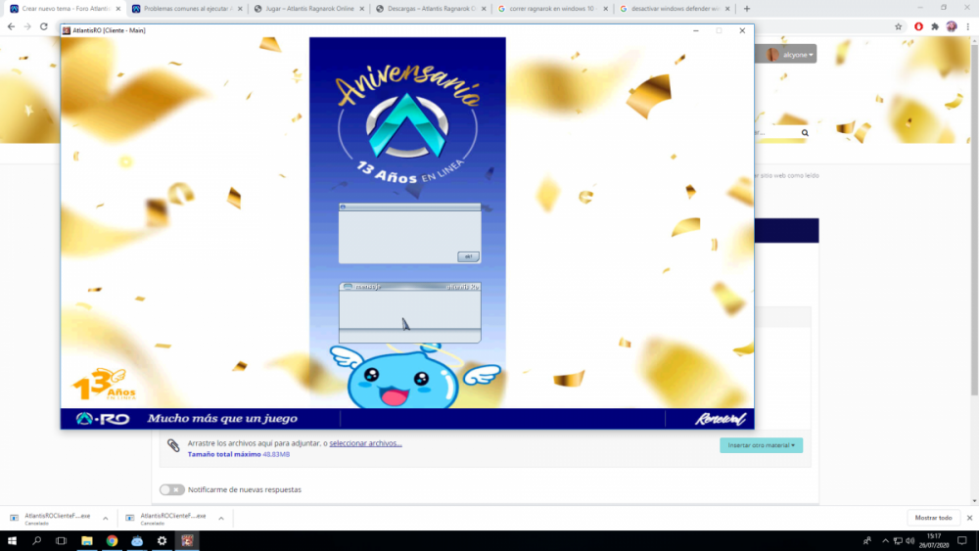Expand options for first AtlantisROCliente download
The height and width of the screenshot is (551, 979).
click(106, 518)
